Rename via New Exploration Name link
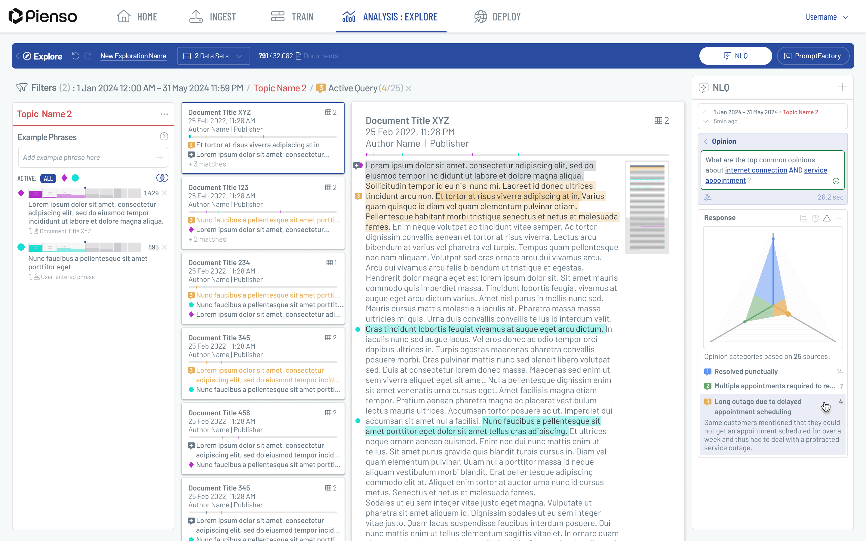Viewport: 866px width, 541px height. [133, 56]
